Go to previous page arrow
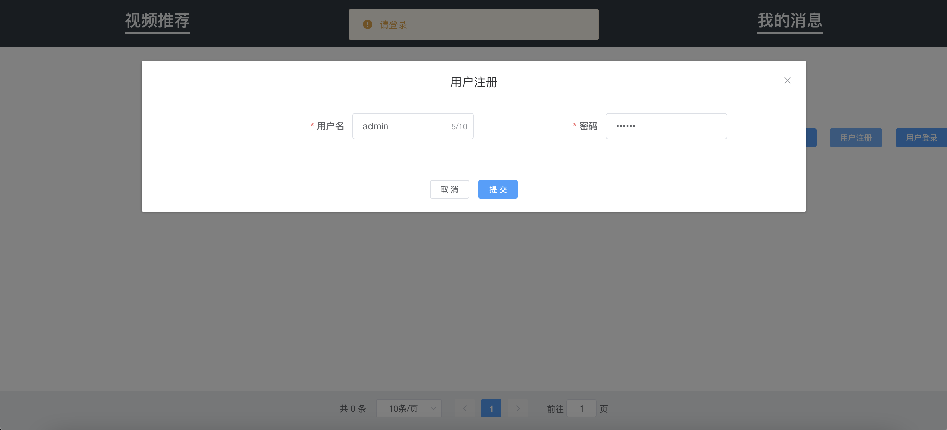 (x=465, y=408)
